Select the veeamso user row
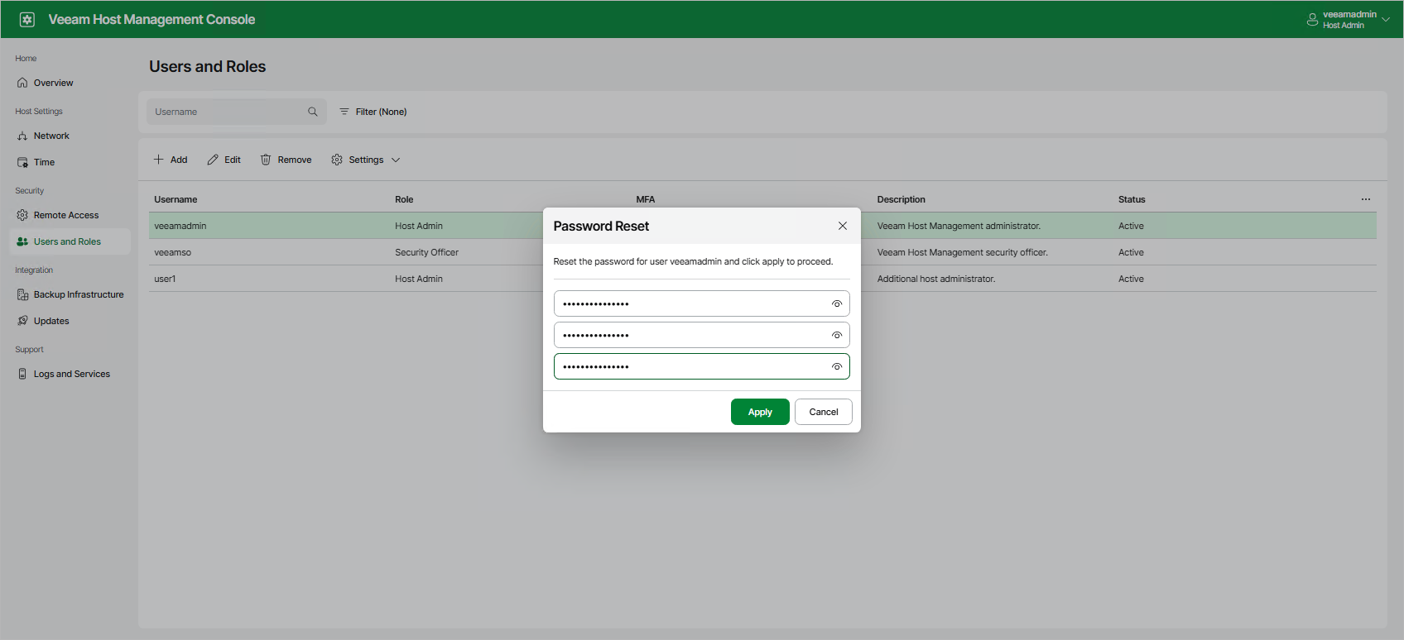 click(762, 252)
